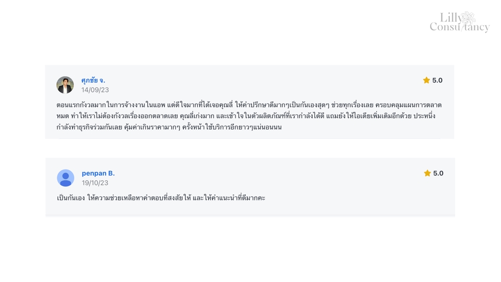Click the first review's Thai text body

[249, 116]
